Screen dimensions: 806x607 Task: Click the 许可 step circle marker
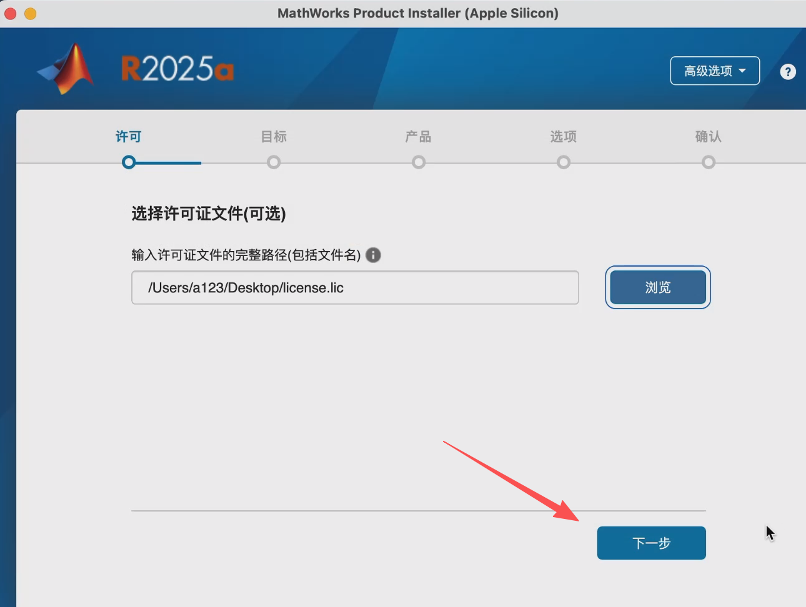(129, 162)
